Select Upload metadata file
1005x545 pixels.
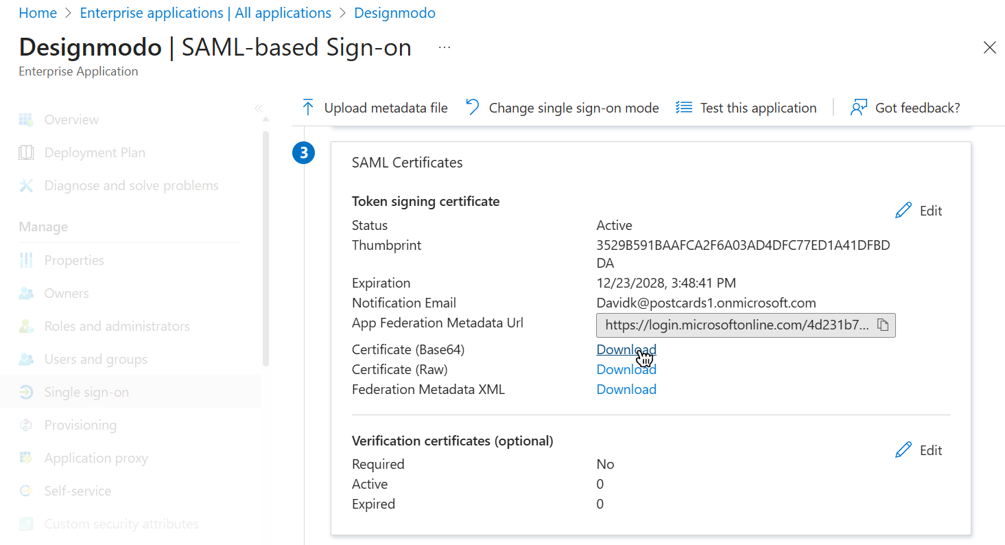coord(375,108)
